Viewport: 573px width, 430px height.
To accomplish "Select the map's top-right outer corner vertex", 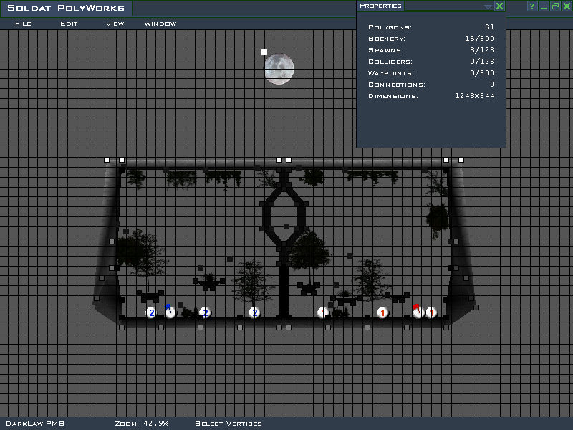I will pyautogui.click(x=461, y=160).
